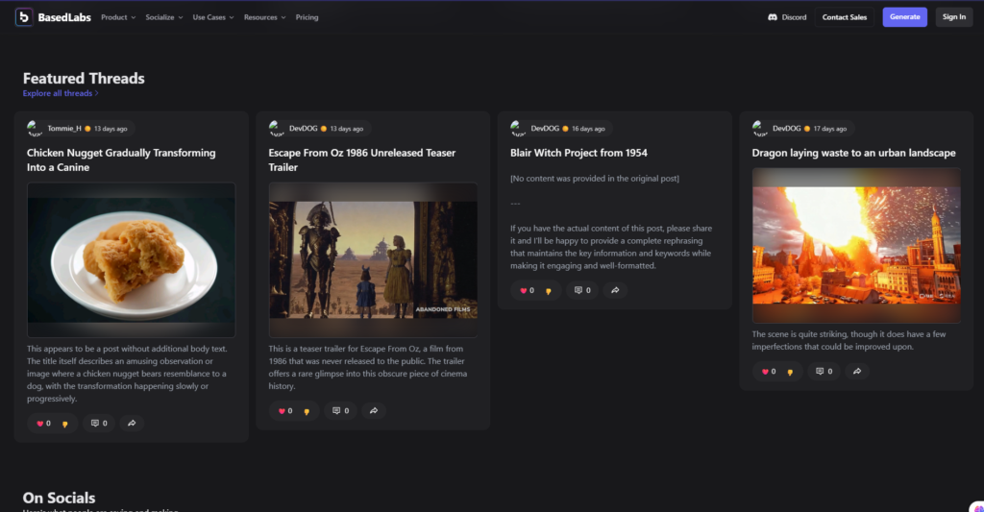Share the Escape From Oz thread
984x512 pixels.
coord(374,411)
